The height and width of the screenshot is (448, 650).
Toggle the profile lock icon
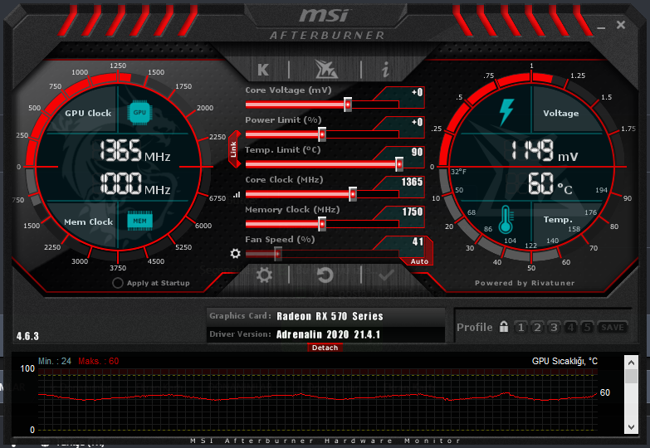504,327
